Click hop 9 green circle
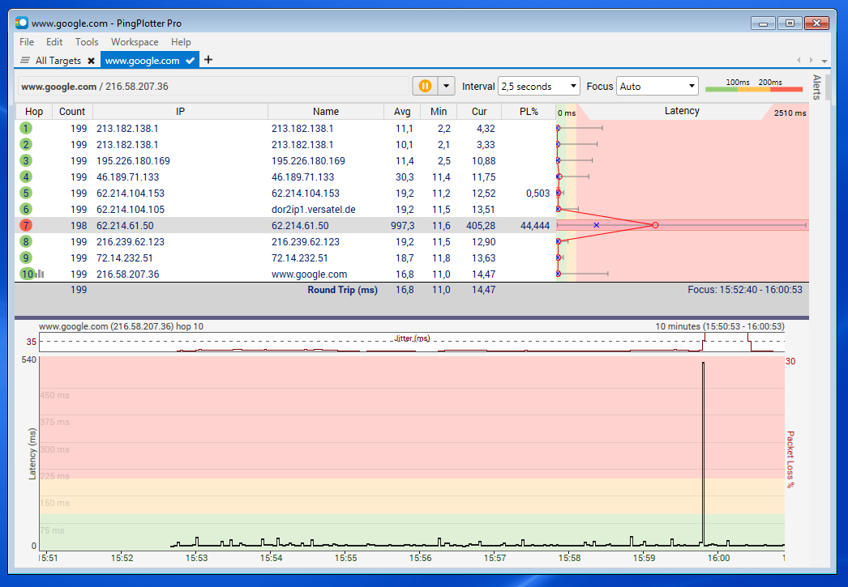Viewport: 848px width, 587px height. [x=26, y=257]
